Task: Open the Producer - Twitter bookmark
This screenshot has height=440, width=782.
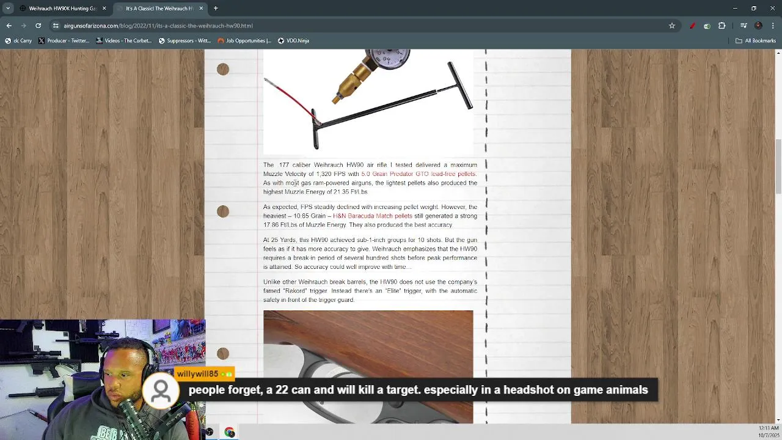Action: pyautogui.click(x=64, y=40)
